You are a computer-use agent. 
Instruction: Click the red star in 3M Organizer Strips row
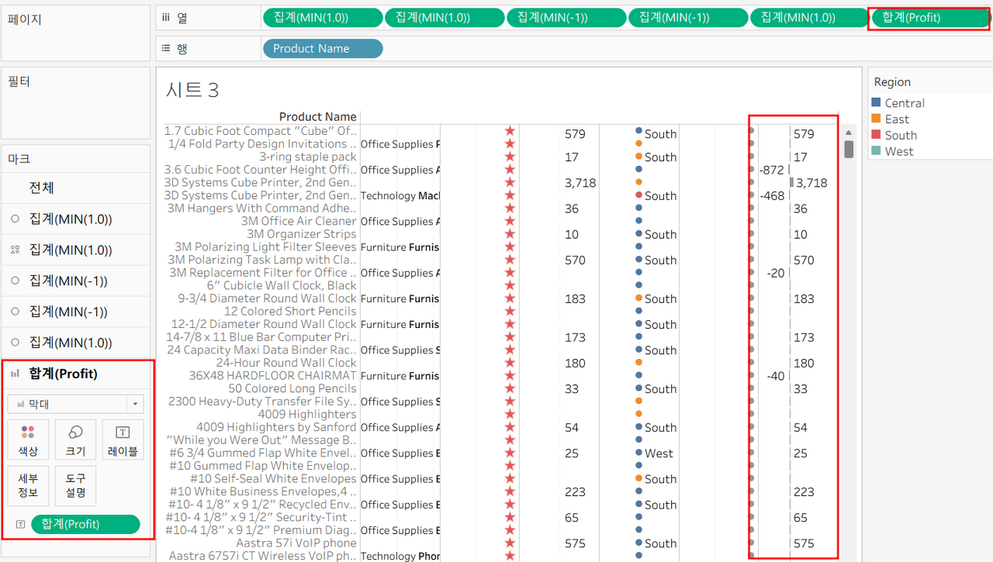click(x=510, y=234)
